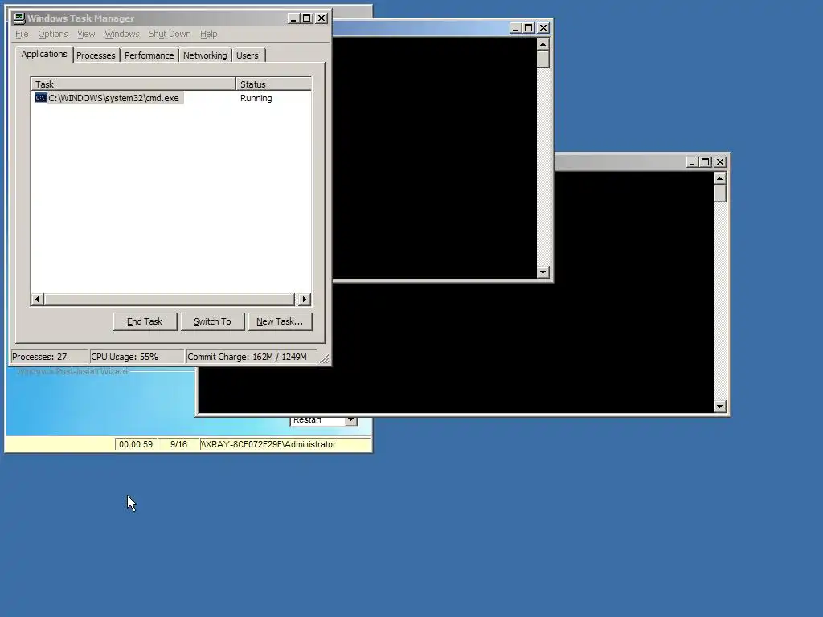Maximize the Task Manager window
The image size is (823, 617).
pyautogui.click(x=307, y=18)
